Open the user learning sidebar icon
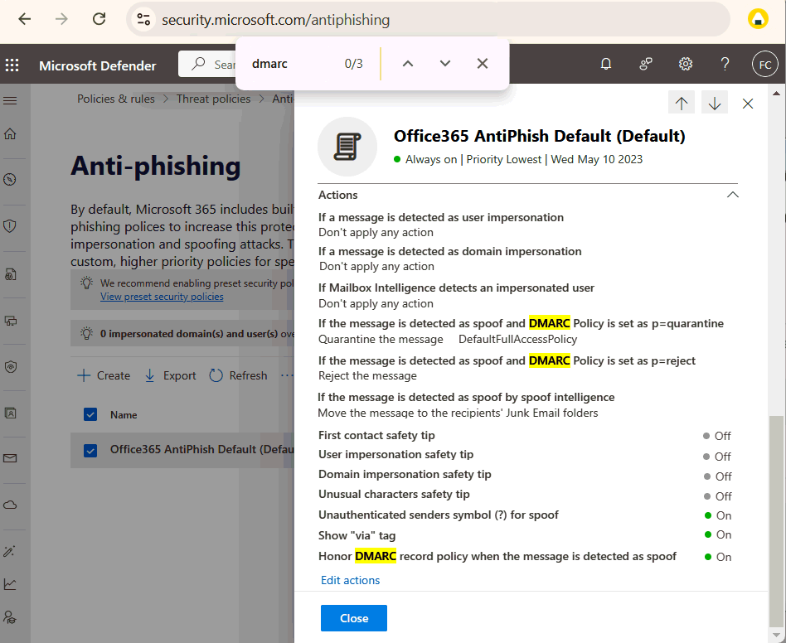 coord(10,617)
